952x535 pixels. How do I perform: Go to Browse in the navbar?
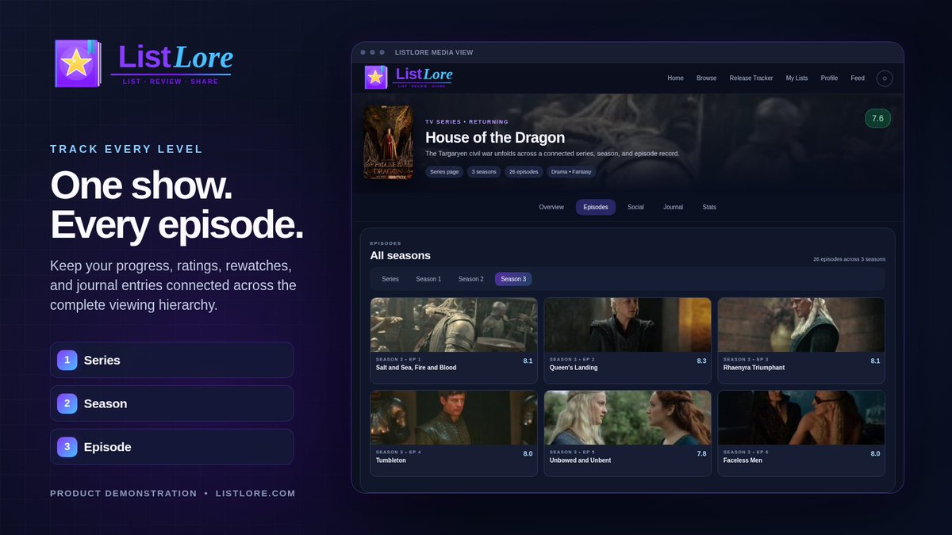pyautogui.click(x=706, y=78)
